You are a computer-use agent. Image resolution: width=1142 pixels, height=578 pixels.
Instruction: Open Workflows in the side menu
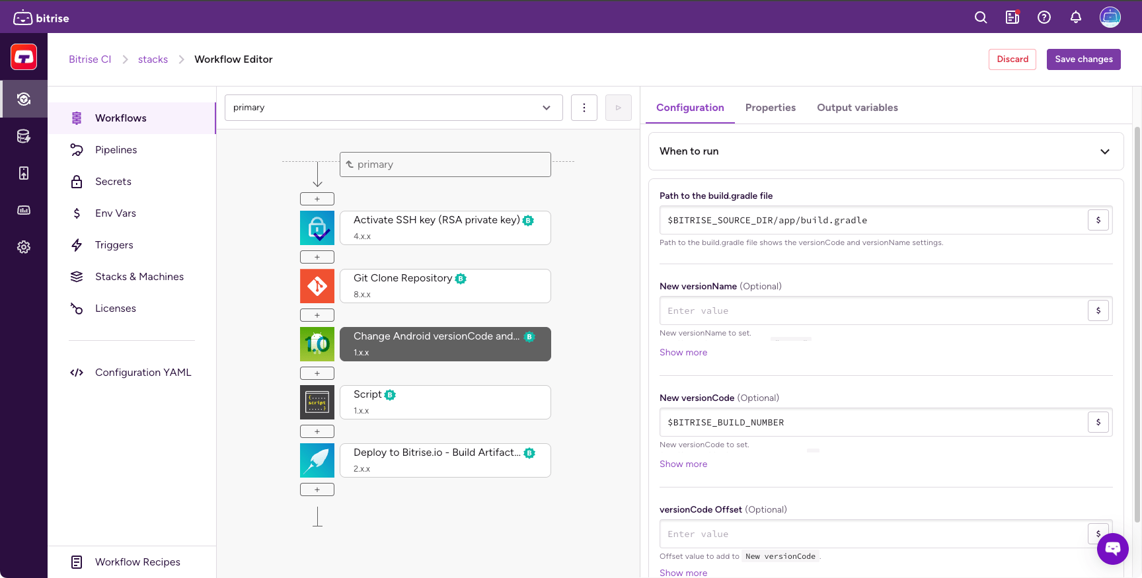132,118
